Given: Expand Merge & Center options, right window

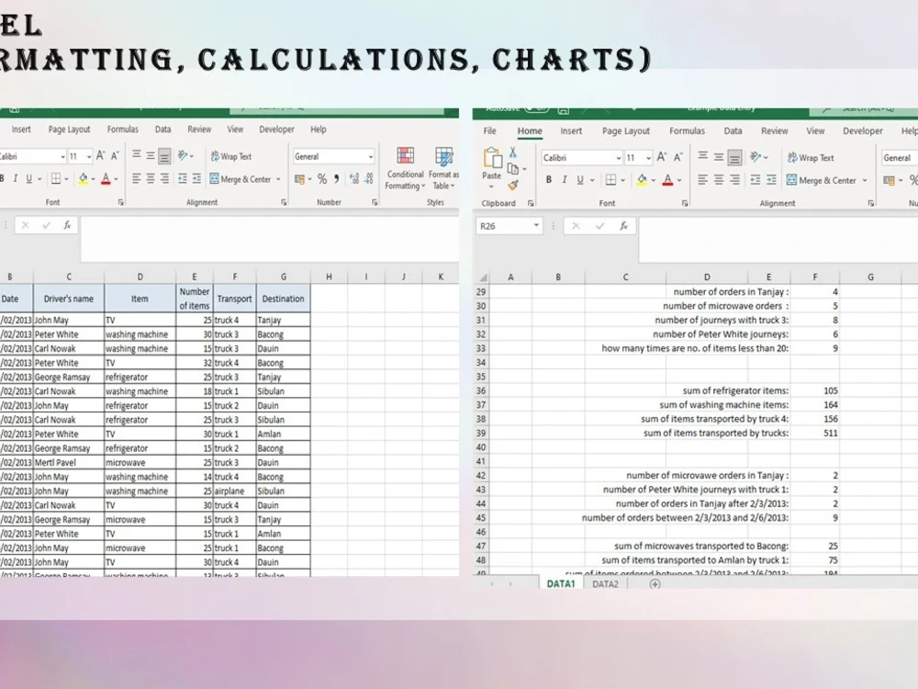Looking at the screenshot, I should [865, 180].
